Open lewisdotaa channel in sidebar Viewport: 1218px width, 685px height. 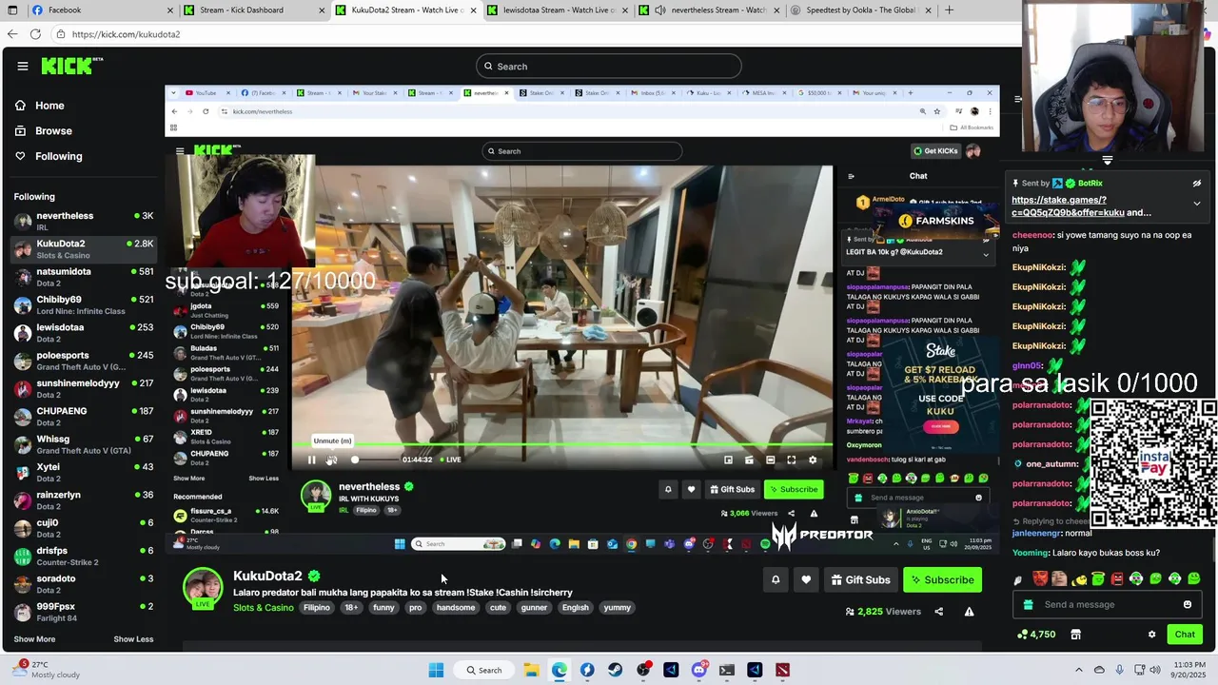83,332
